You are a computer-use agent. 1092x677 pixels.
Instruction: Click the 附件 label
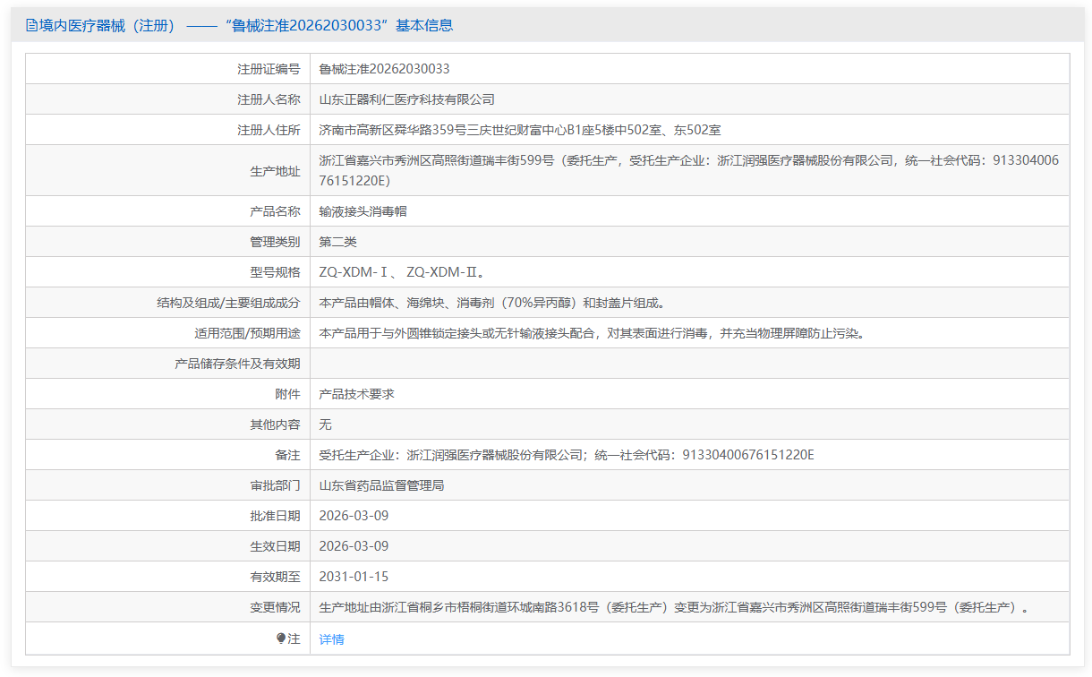pyautogui.click(x=287, y=394)
